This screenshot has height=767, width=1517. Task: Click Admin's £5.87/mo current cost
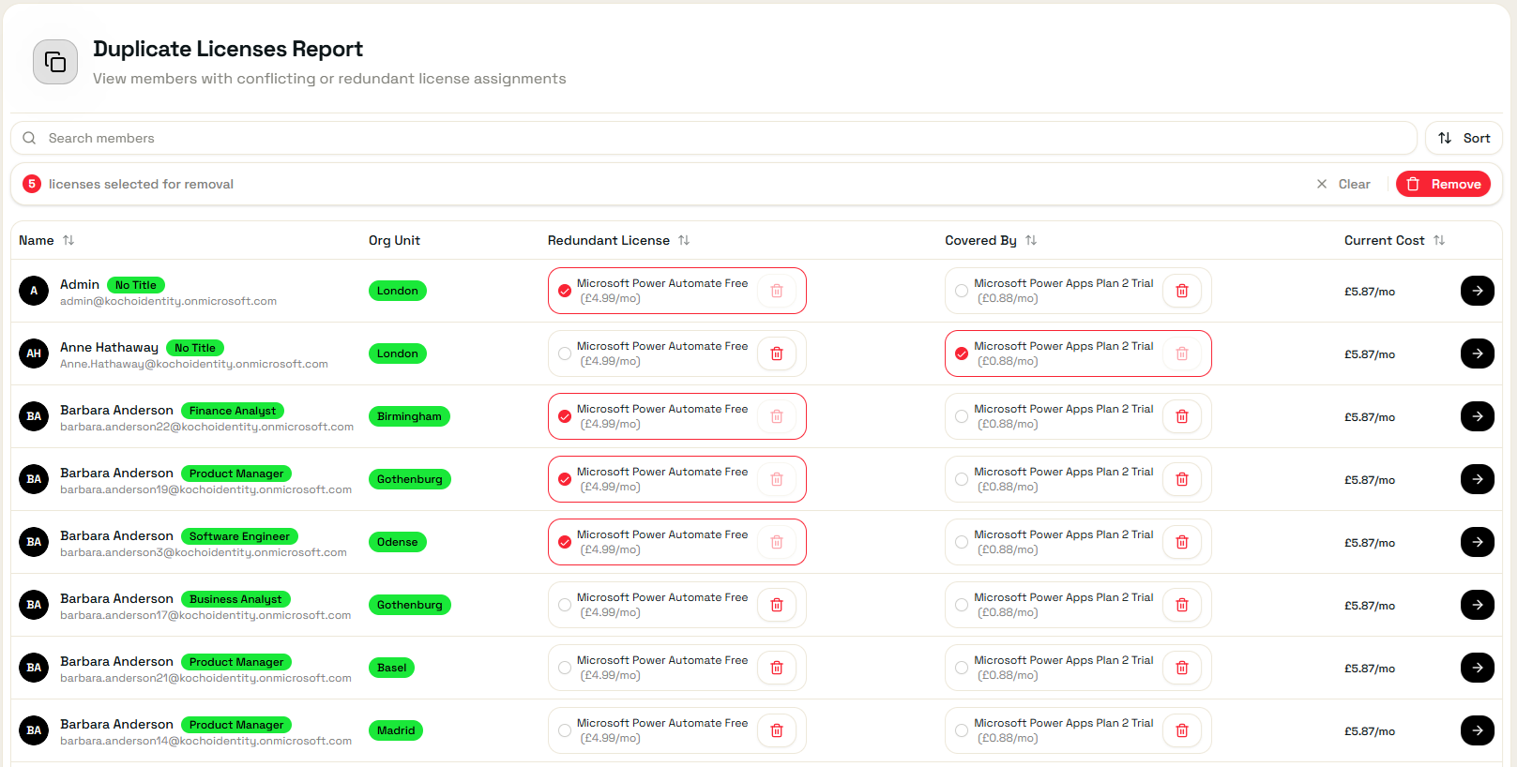click(x=1370, y=292)
